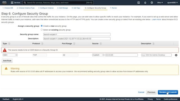The width and height of the screenshot is (180, 101).
Task: Open the Learn more link
Action: [x=156, y=19]
